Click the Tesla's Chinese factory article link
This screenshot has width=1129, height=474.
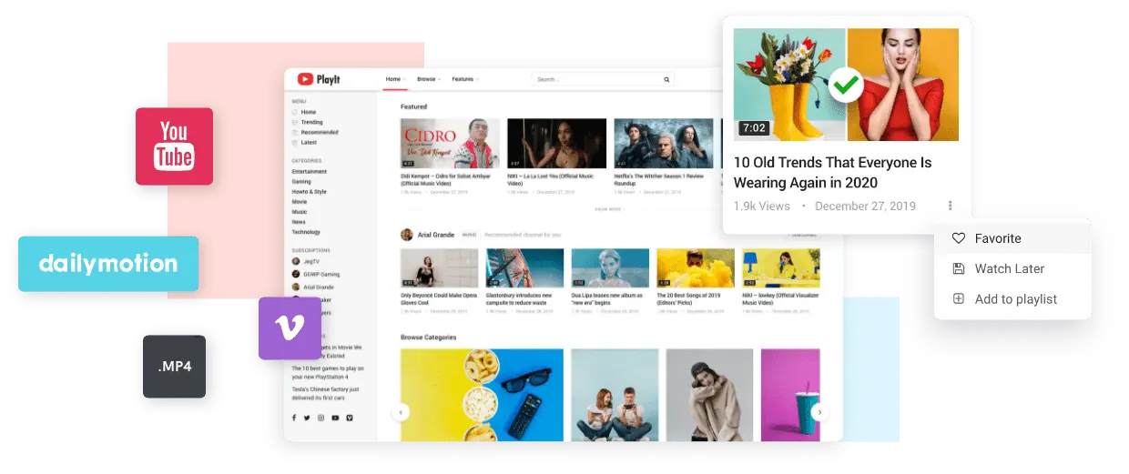click(326, 393)
